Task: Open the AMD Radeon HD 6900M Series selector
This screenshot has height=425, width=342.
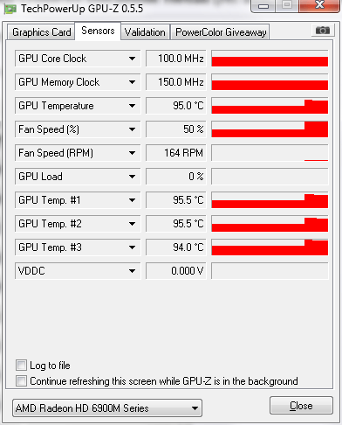Action: (x=107, y=408)
